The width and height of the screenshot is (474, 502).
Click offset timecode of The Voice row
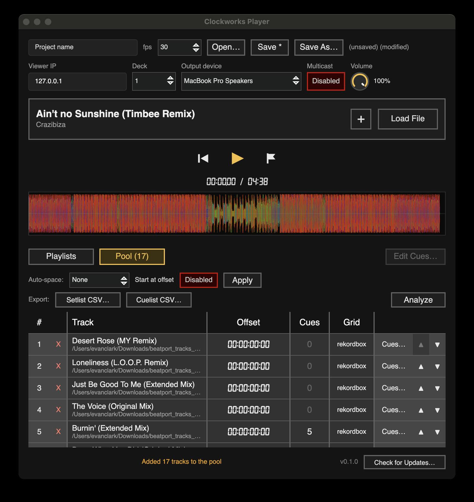pyautogui.click(x=249, y=410)
